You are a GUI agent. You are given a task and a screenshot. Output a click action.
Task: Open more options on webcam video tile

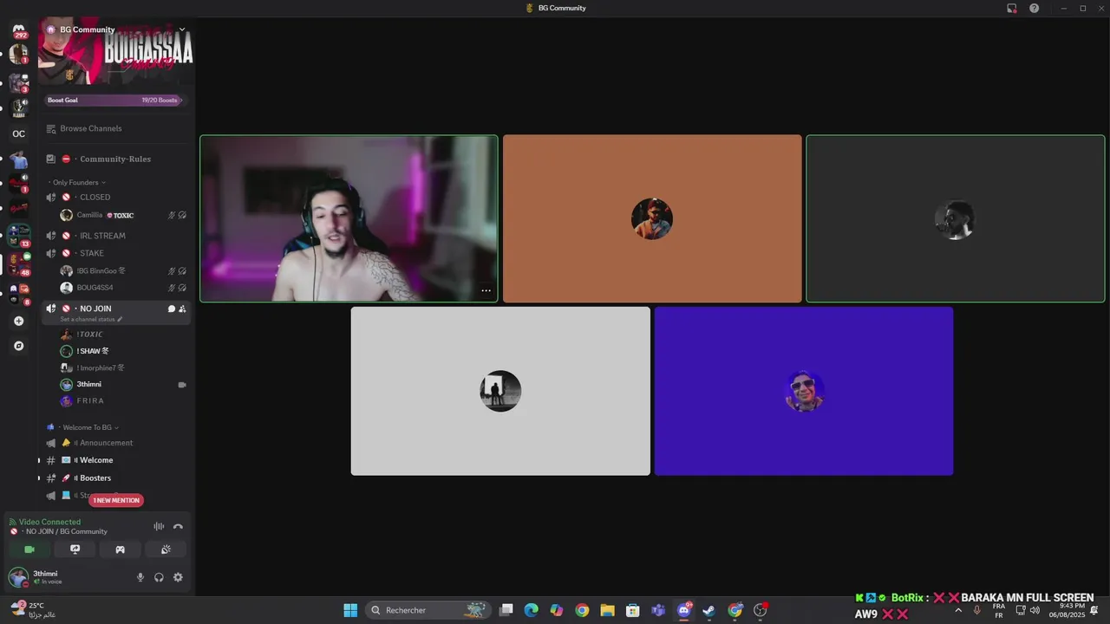486,291
